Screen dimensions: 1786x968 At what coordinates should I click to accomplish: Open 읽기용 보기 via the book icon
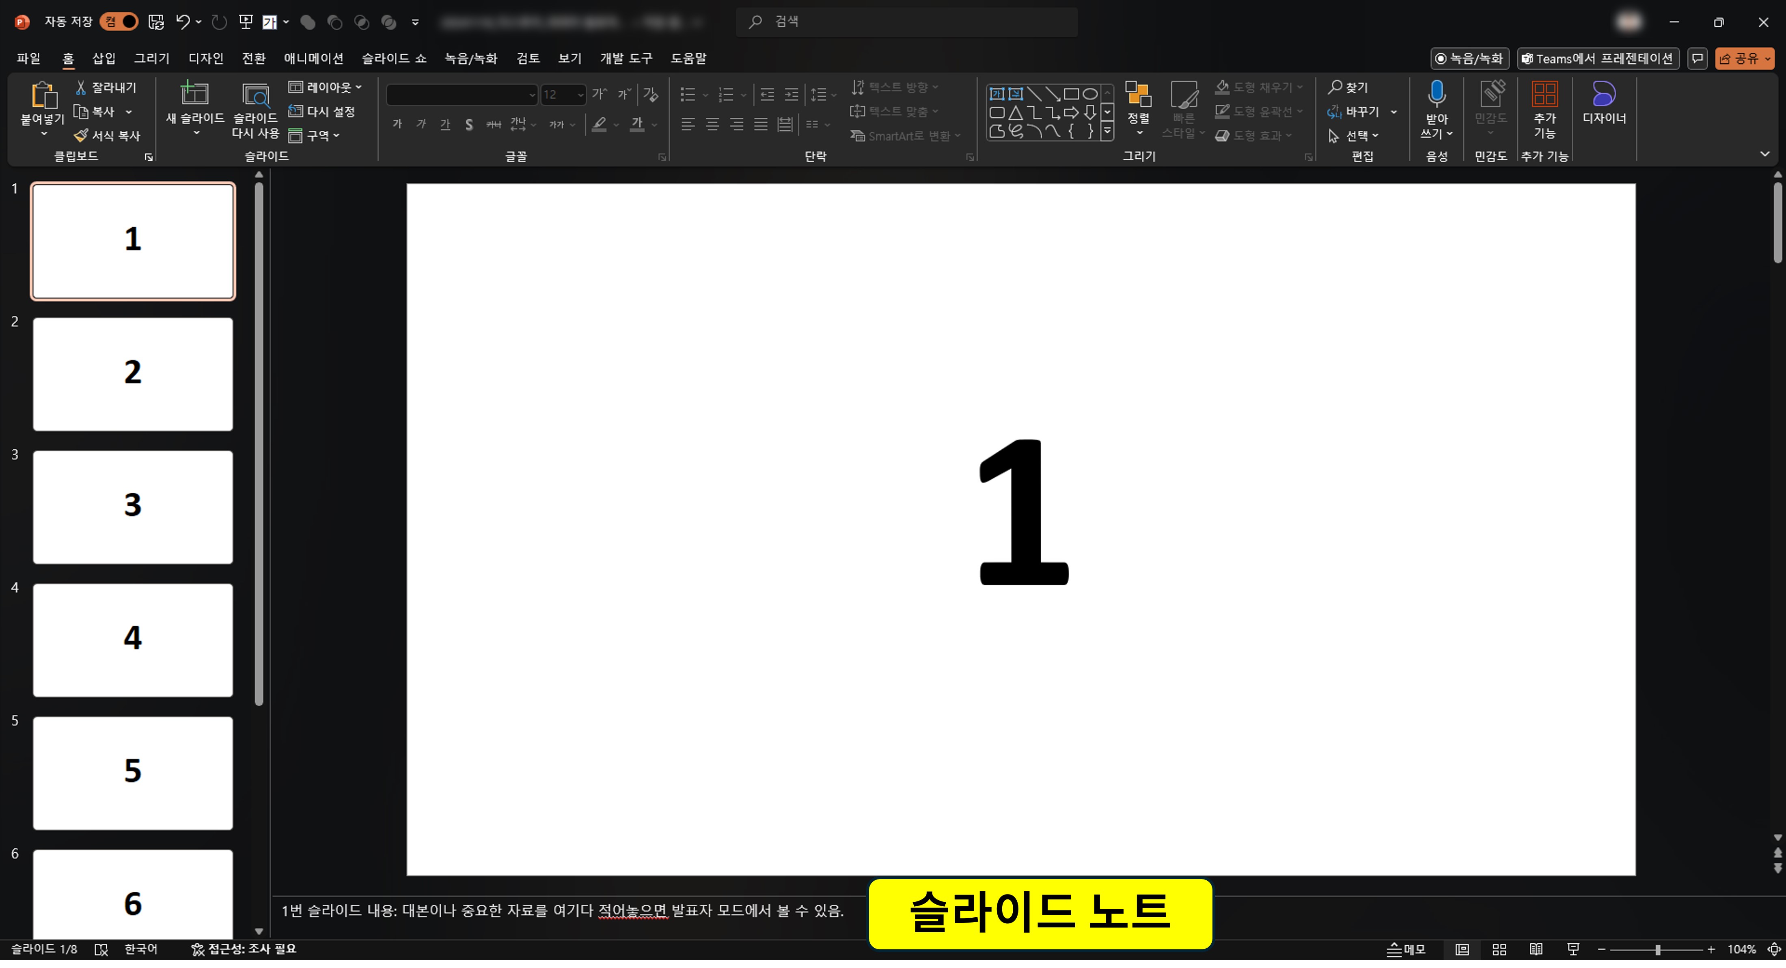[x=1536, y=949]
